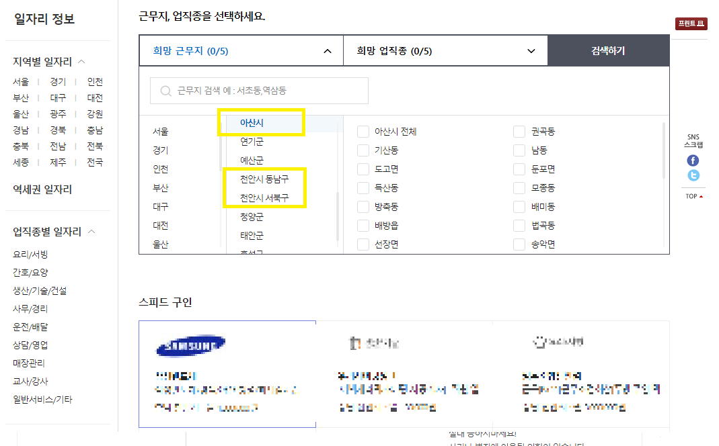The height and width of the screenshot is (446, 719).
Task: Share via Facebook icon
Action: [693, 161]
